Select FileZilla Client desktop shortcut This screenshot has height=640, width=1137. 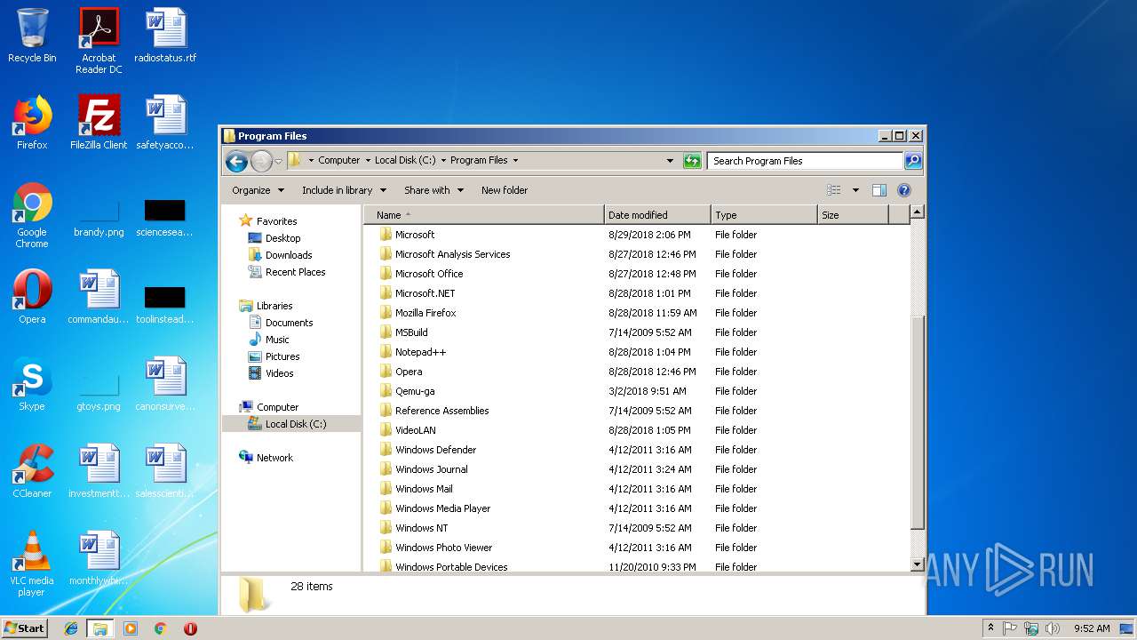click(x=99, y=123)
